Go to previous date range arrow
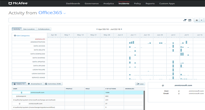The width and height of the screenshot is (205, 110). click(x=97, y=29)
